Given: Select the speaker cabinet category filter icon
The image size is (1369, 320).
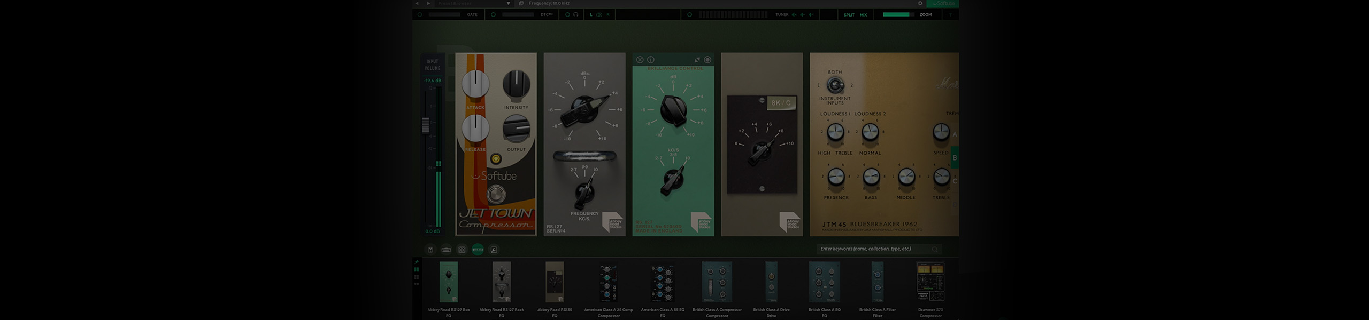Looking at the screenshot, I should (462, 249).
